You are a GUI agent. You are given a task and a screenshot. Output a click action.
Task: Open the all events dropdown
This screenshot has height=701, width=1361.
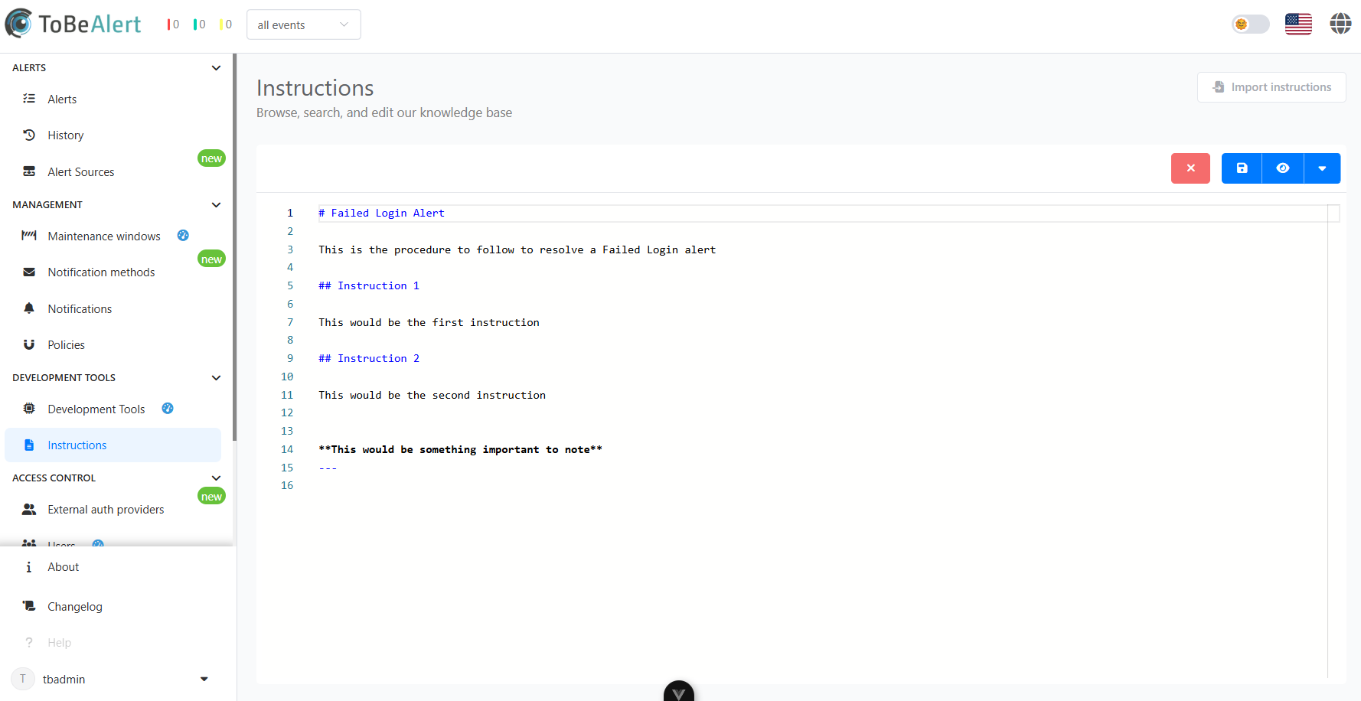click(x=304, y=24)
